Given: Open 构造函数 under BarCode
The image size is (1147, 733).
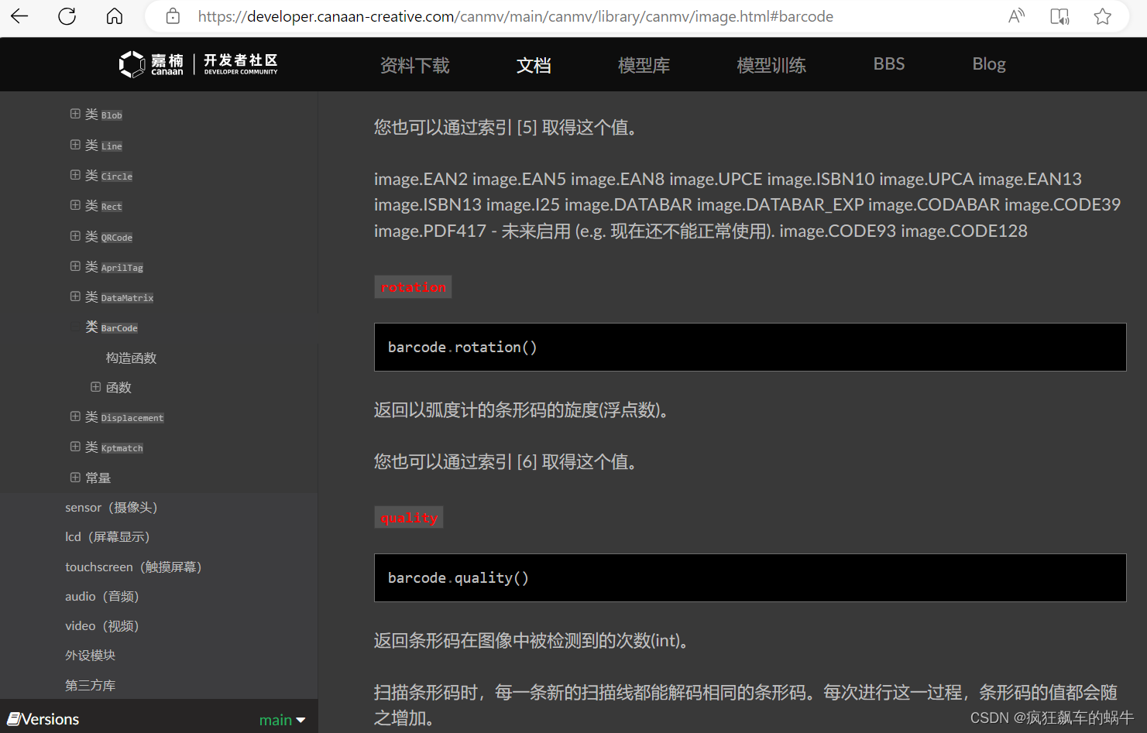Looking at the screenshot, I should 131,358.
